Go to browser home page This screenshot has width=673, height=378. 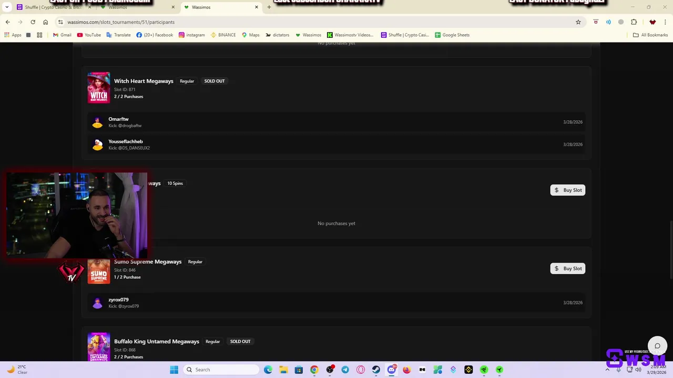45,22
